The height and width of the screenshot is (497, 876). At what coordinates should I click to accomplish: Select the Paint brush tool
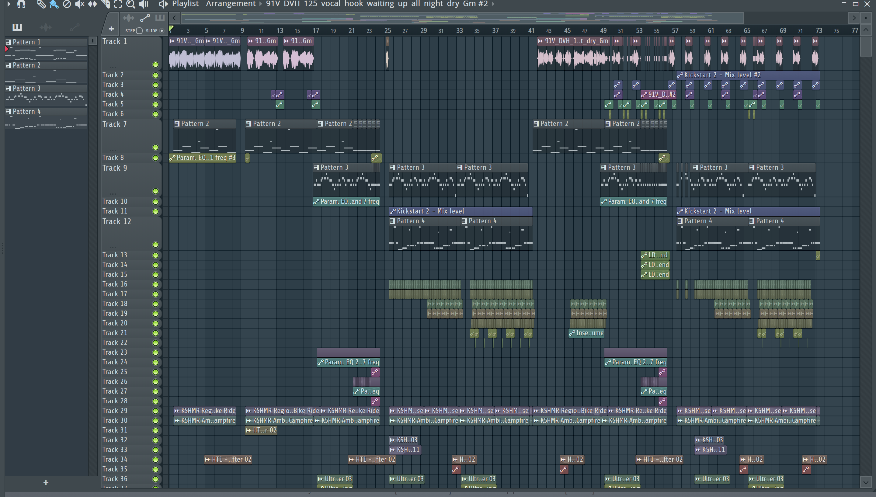[54, 4]
